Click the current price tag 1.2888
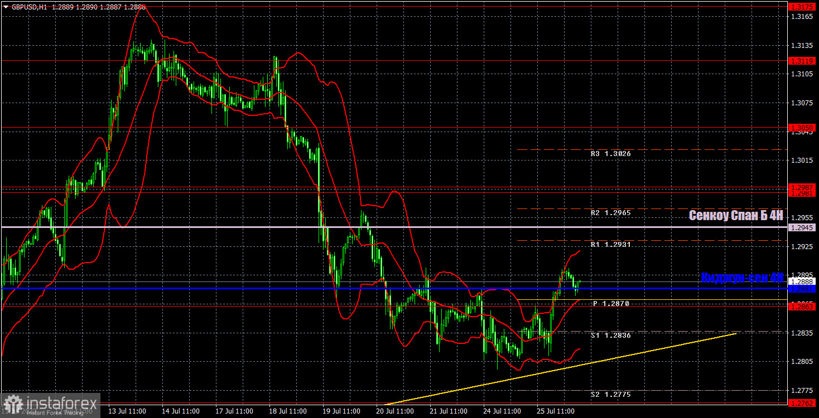This screenshot has width=819, height=418. pos(803,282)
